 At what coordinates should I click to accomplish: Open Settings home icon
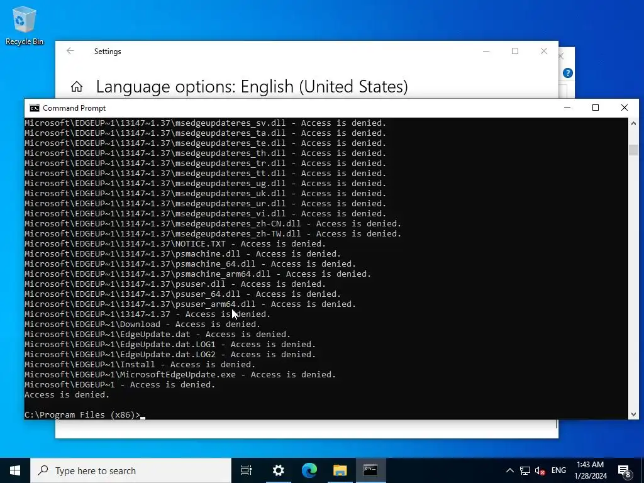[x=76, y=87]
